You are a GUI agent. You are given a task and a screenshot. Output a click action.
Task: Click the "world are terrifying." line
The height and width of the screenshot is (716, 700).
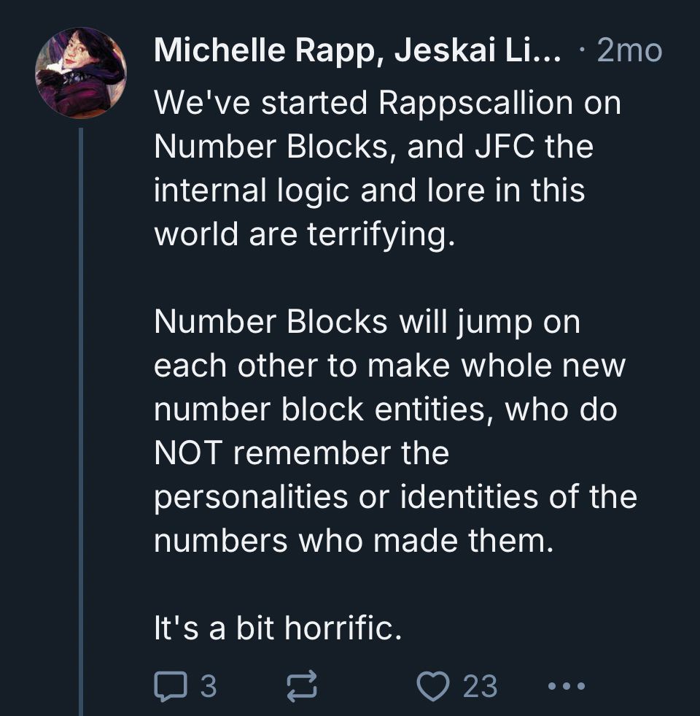tap(304, 235)
